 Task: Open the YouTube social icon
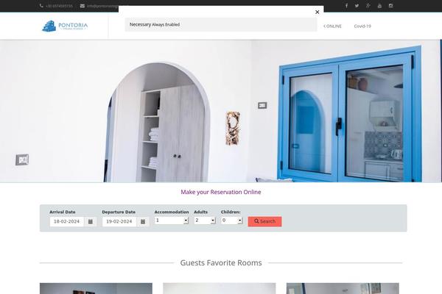(x=379, y=6)
